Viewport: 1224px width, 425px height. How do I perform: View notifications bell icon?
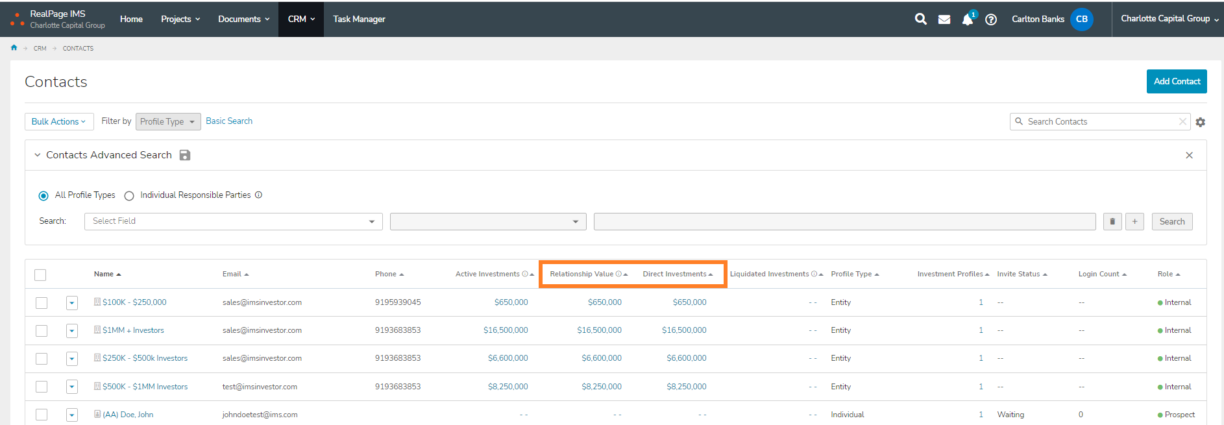(967, 19)
